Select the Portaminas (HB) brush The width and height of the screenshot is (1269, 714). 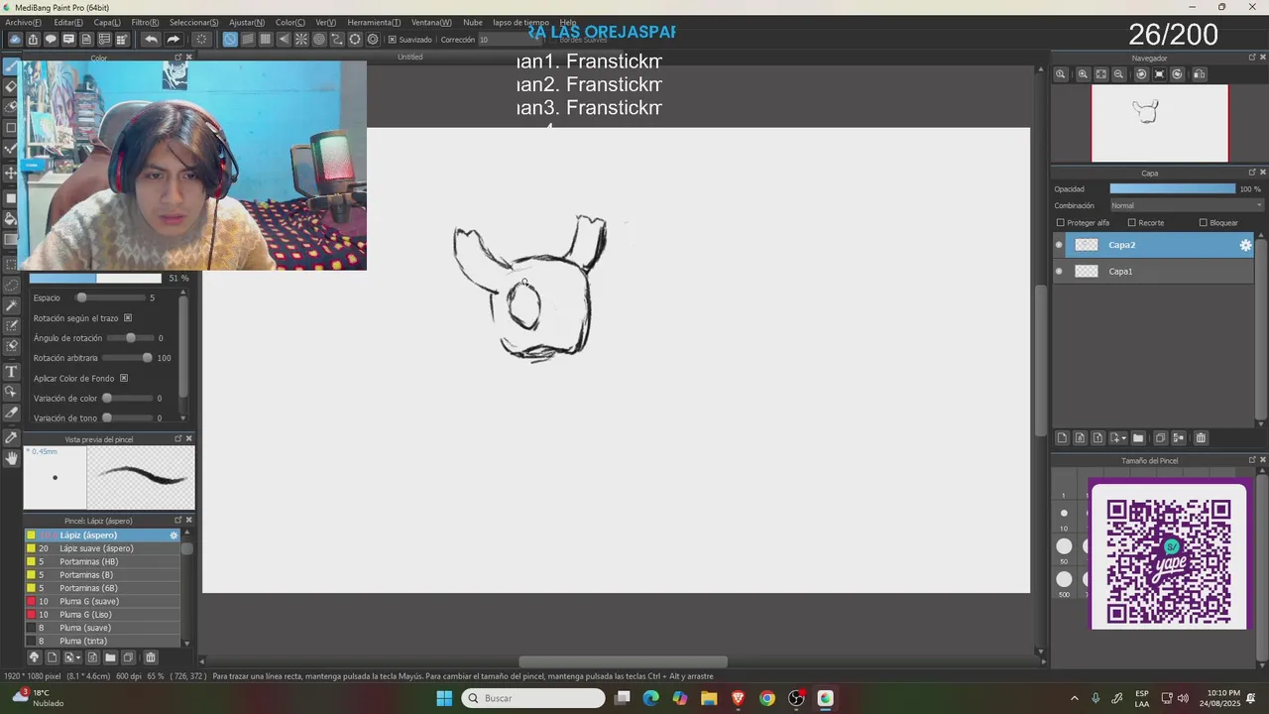pyautogui.click(x=103, y=561)
